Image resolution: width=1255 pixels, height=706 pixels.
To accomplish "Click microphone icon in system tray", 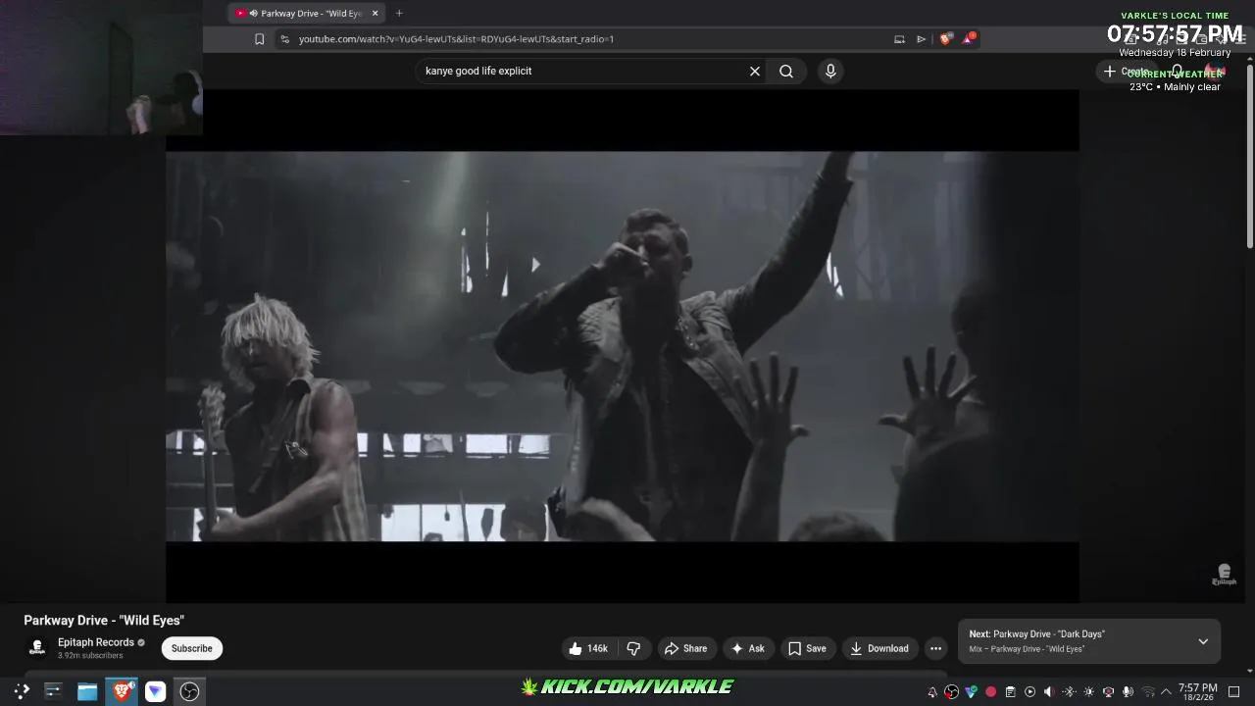I will tap(1128, 692).
